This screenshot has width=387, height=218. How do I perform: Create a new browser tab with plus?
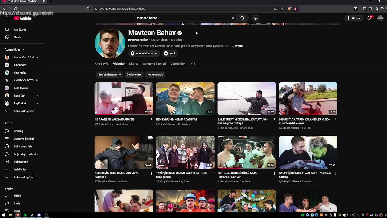pyautogui.click(x=51, y=2)
